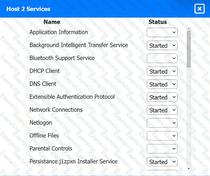
Task: Click the services list scrollbar thumb
Action: [189, 49]
